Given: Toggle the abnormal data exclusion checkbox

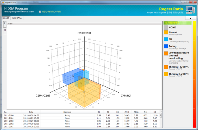Looking at the screenshot, I should 40,12.
